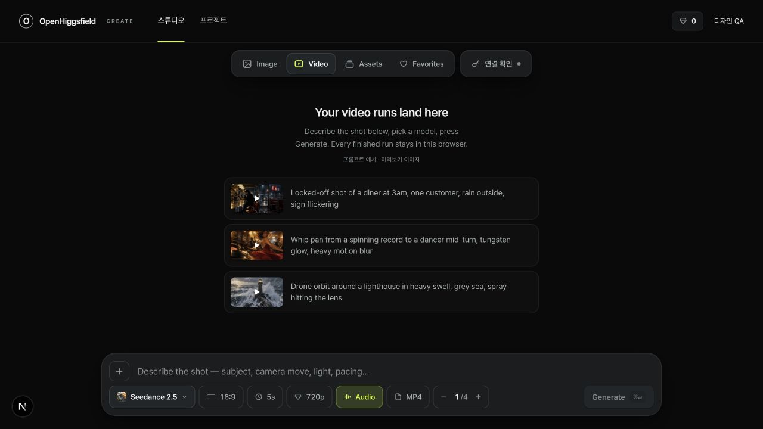Open the 5s duration selector
This screenshot has height=429, width=763.
[x=265, y=397]
